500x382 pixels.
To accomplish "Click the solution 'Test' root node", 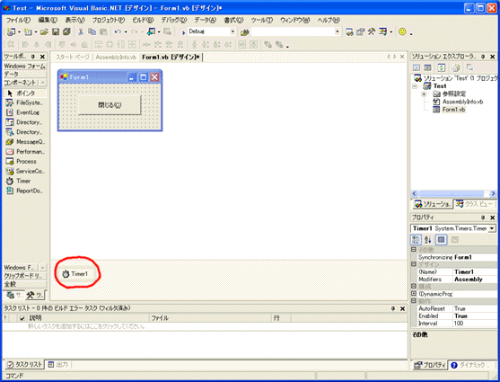I will pos(460,78).
